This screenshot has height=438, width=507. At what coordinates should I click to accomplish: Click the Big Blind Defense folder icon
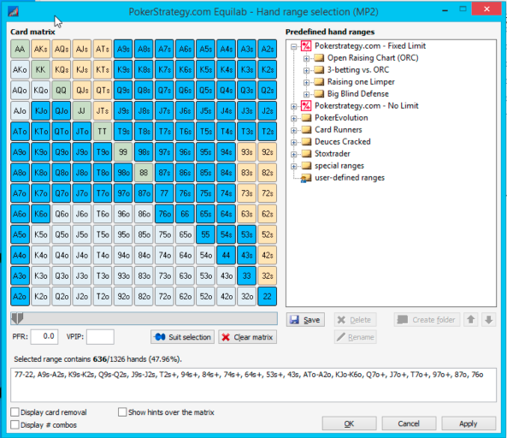319,94
